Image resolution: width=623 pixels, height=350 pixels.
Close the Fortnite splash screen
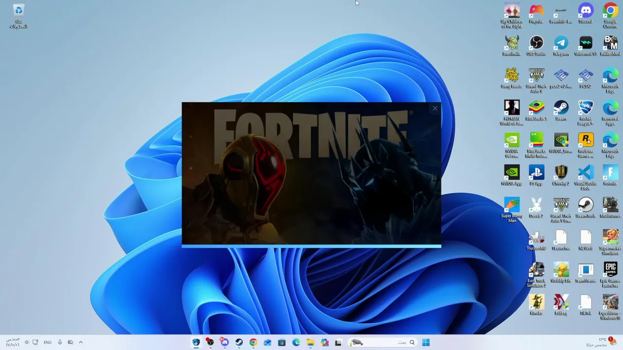click(435, 108)
